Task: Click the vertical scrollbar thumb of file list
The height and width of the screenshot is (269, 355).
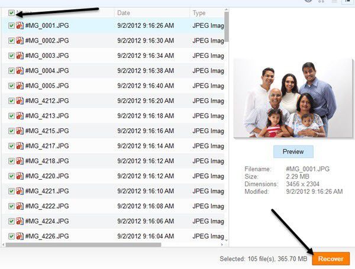Action: pos(227,27)
